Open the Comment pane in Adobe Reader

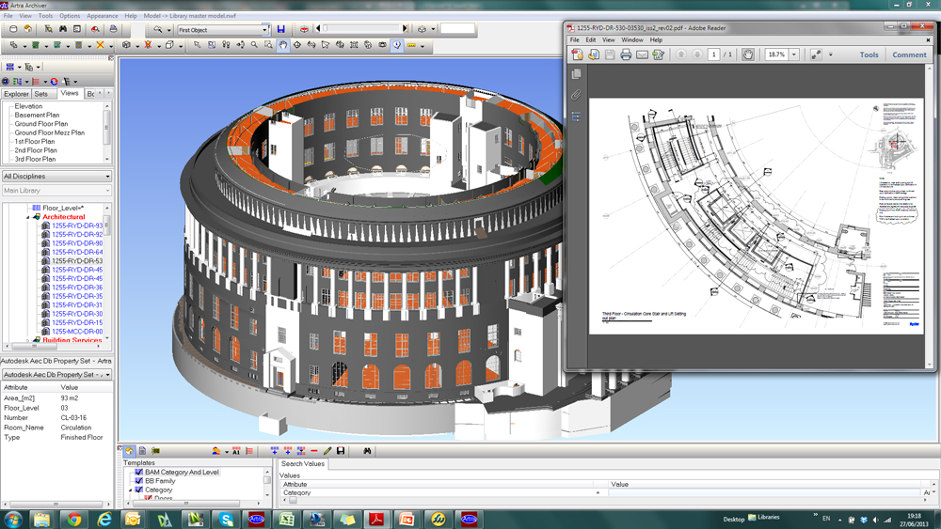click(x=909, y=54)
